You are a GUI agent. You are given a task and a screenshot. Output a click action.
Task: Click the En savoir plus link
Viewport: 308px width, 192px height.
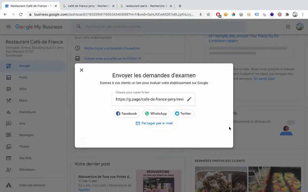[x=264, y=79]
